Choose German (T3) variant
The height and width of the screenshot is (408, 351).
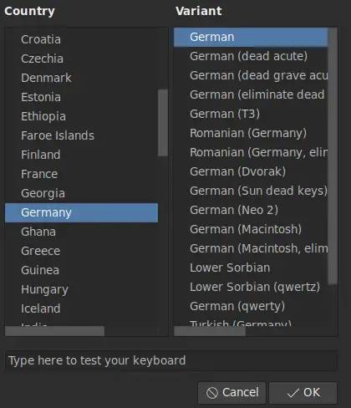pyautogui.click(x=251, y=114)
